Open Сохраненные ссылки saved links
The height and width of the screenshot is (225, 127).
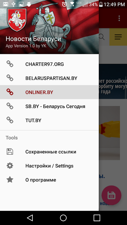pos(49,152)
